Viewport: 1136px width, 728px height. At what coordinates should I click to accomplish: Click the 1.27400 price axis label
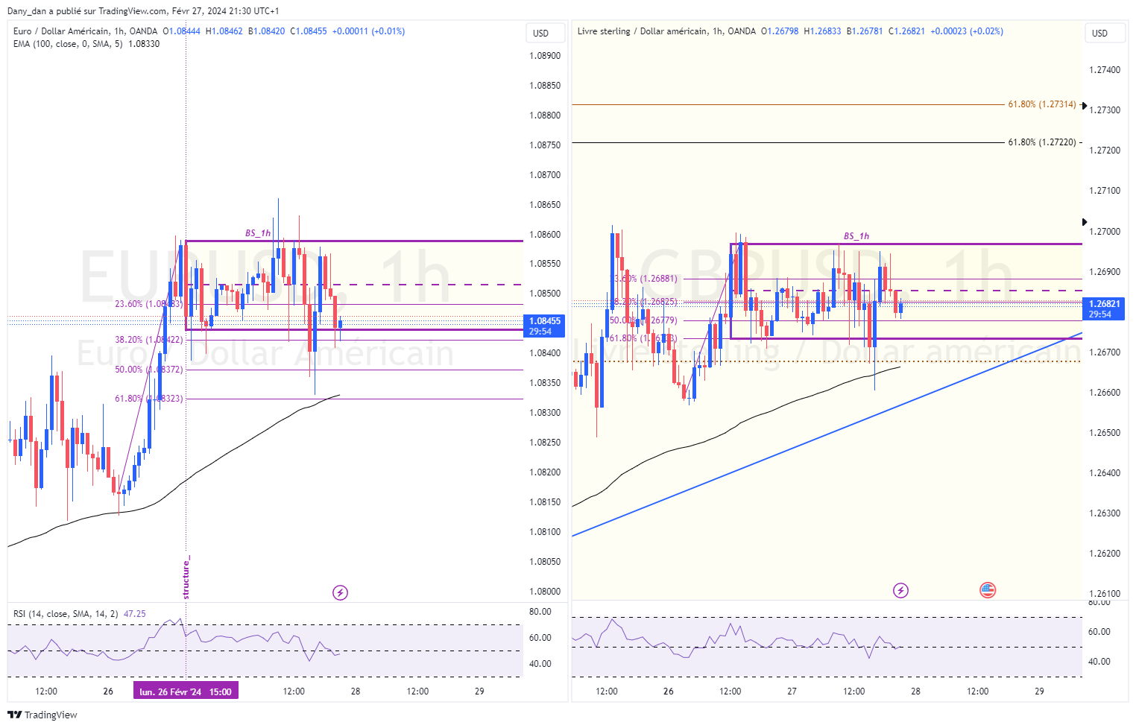[1105, 70]
